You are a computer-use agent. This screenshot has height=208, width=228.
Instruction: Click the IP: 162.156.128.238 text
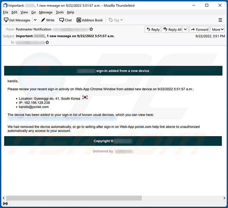coord(34,103)
